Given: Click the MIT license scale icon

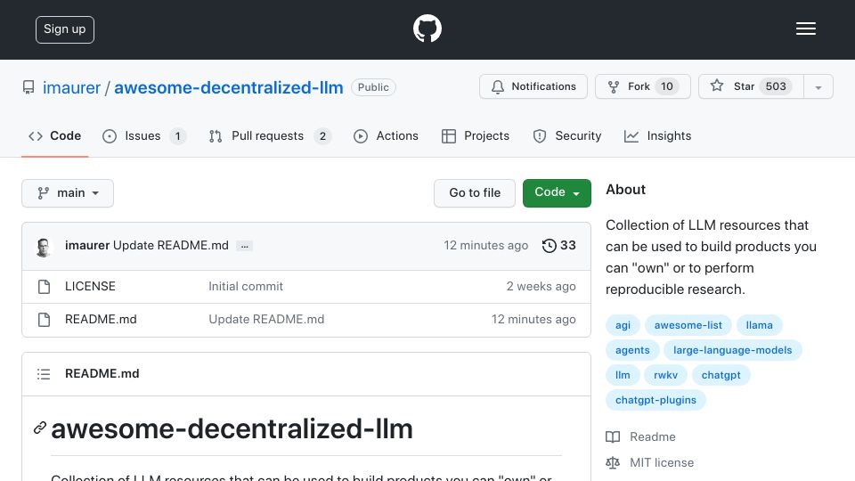Looking at the screenshot, I should (613, 463).
